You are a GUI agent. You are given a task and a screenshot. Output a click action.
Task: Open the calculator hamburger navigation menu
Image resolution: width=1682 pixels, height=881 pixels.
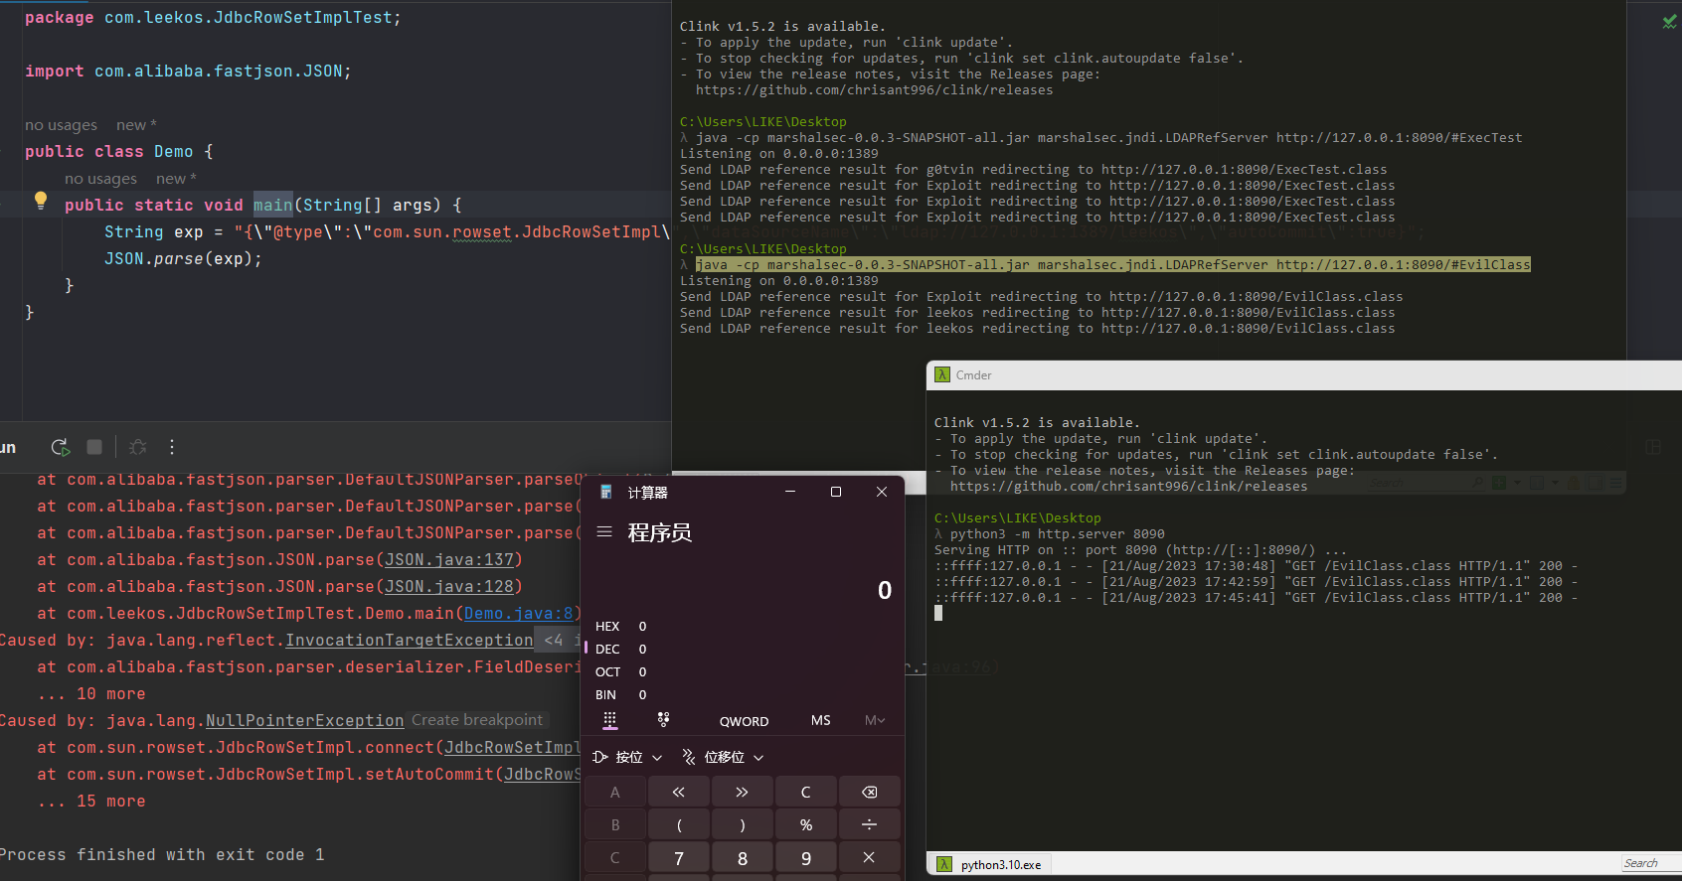(604, 532)
